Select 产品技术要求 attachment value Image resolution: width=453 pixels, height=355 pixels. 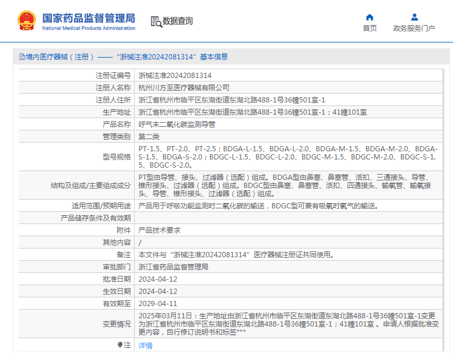click(159, 230)
